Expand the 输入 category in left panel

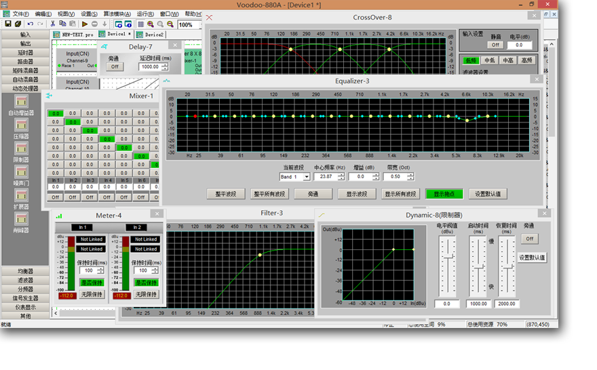25,35
